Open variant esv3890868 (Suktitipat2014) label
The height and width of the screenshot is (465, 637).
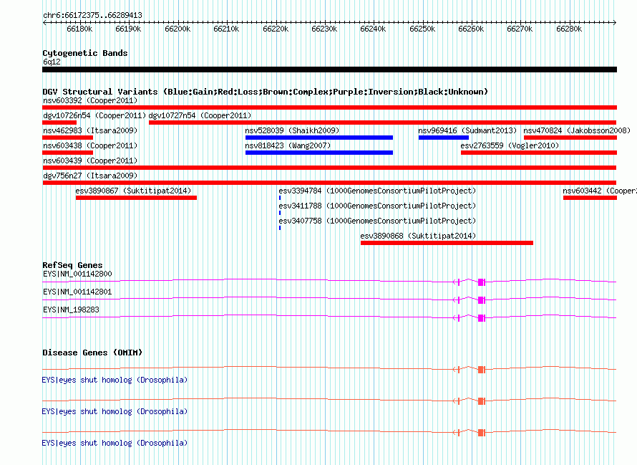[418, 236]
